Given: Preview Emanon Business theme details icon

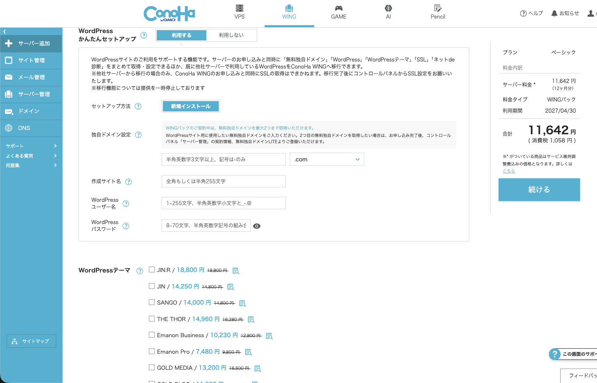Looking at the screenshot, I should tap(269, 336).
